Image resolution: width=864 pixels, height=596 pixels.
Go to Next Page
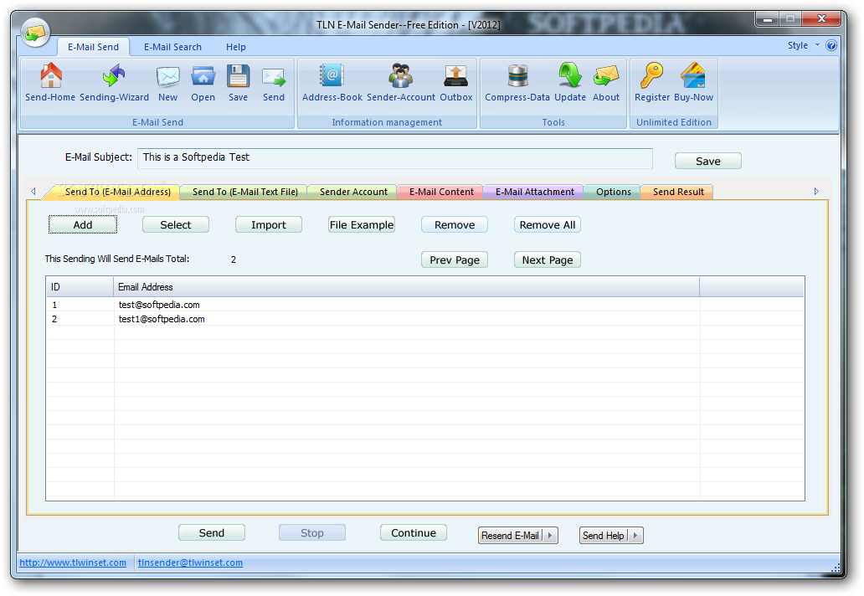tap(548, 260)
